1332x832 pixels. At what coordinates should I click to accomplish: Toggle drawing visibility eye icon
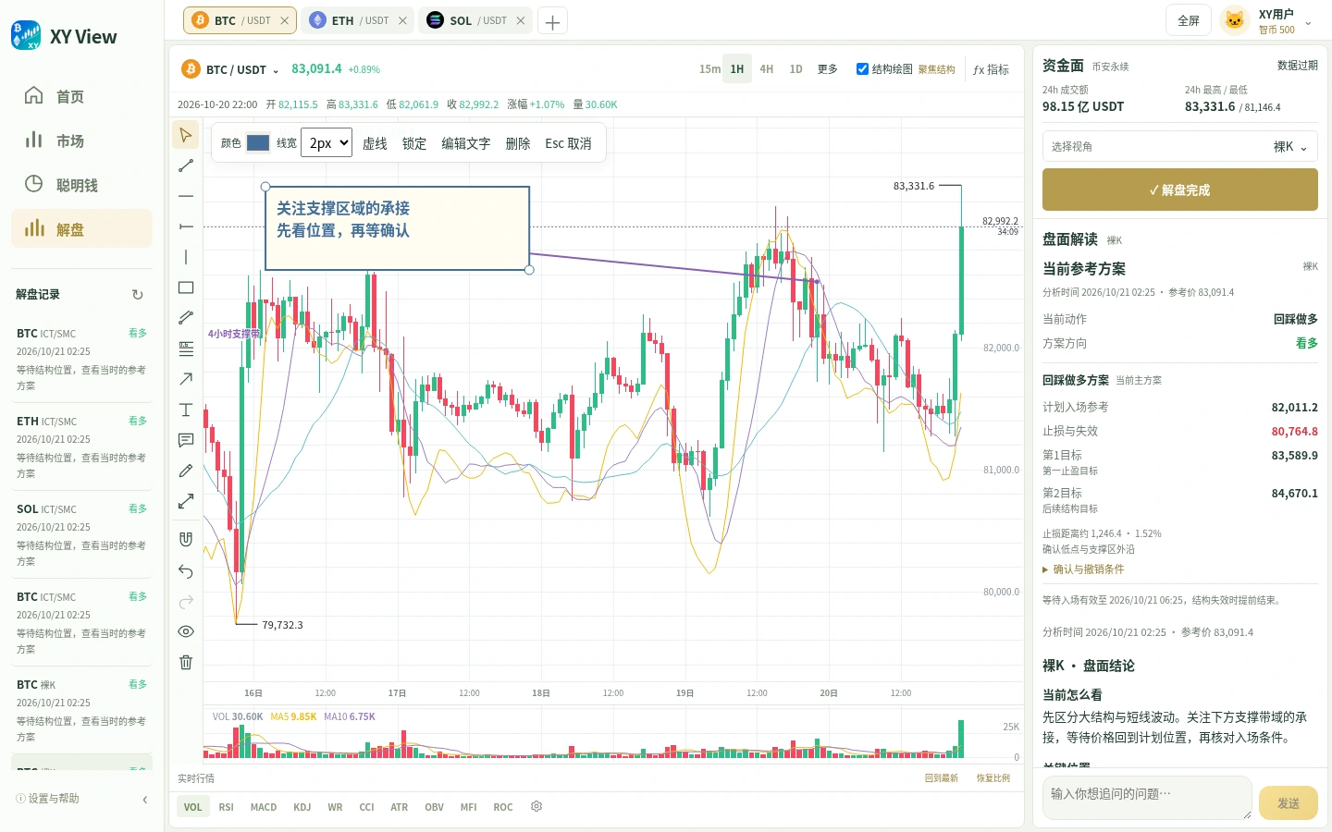click(x=186, y=631)
